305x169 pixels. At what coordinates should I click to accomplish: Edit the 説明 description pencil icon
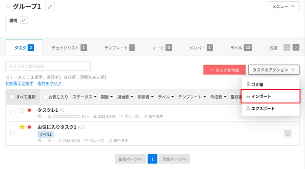click(x=24, y=20)
